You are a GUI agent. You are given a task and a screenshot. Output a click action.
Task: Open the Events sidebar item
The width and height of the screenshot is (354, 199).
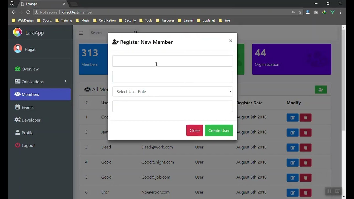click(x=40, y=107)
